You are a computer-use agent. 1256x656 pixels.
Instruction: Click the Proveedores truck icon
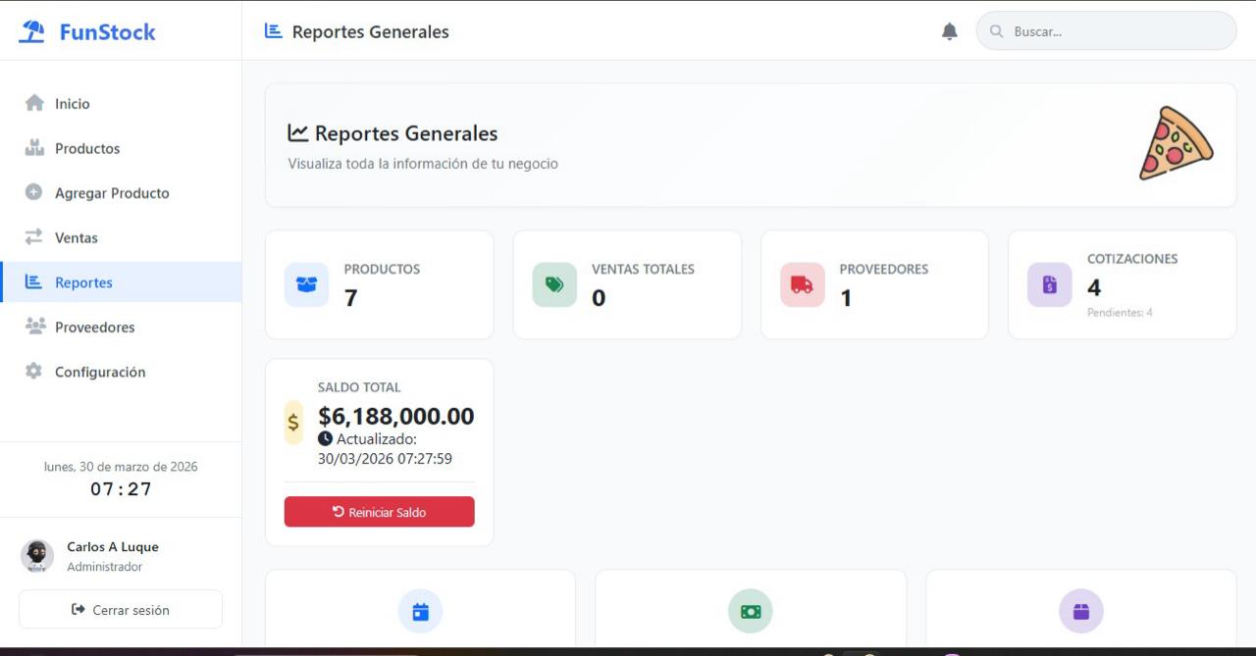click(x=802, y=284)
